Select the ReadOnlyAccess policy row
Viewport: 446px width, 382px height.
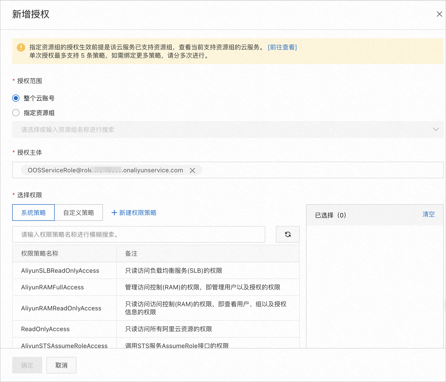pos(156,329)
